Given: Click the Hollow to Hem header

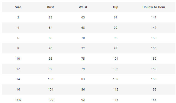Looking at the screenshot, I should pyautogui.click(x=154, y=7).
